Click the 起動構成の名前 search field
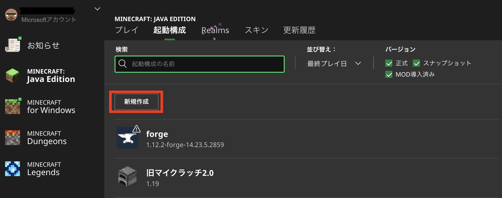Screen dimensions: 502x198 coord(199,64)
